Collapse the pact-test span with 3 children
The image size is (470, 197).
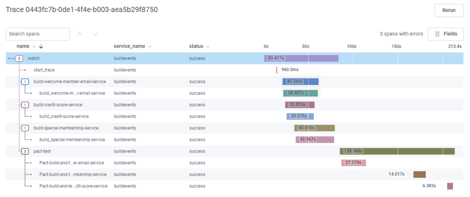(x=25, y=151)
